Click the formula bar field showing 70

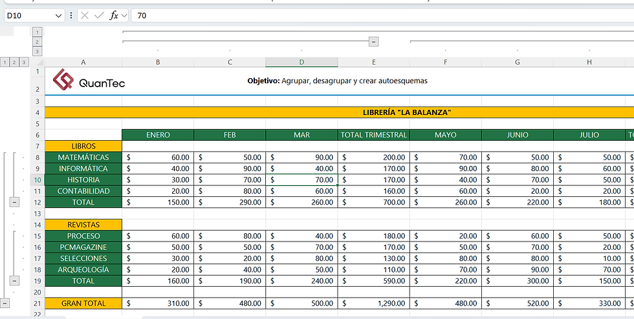tap(382, 15)
